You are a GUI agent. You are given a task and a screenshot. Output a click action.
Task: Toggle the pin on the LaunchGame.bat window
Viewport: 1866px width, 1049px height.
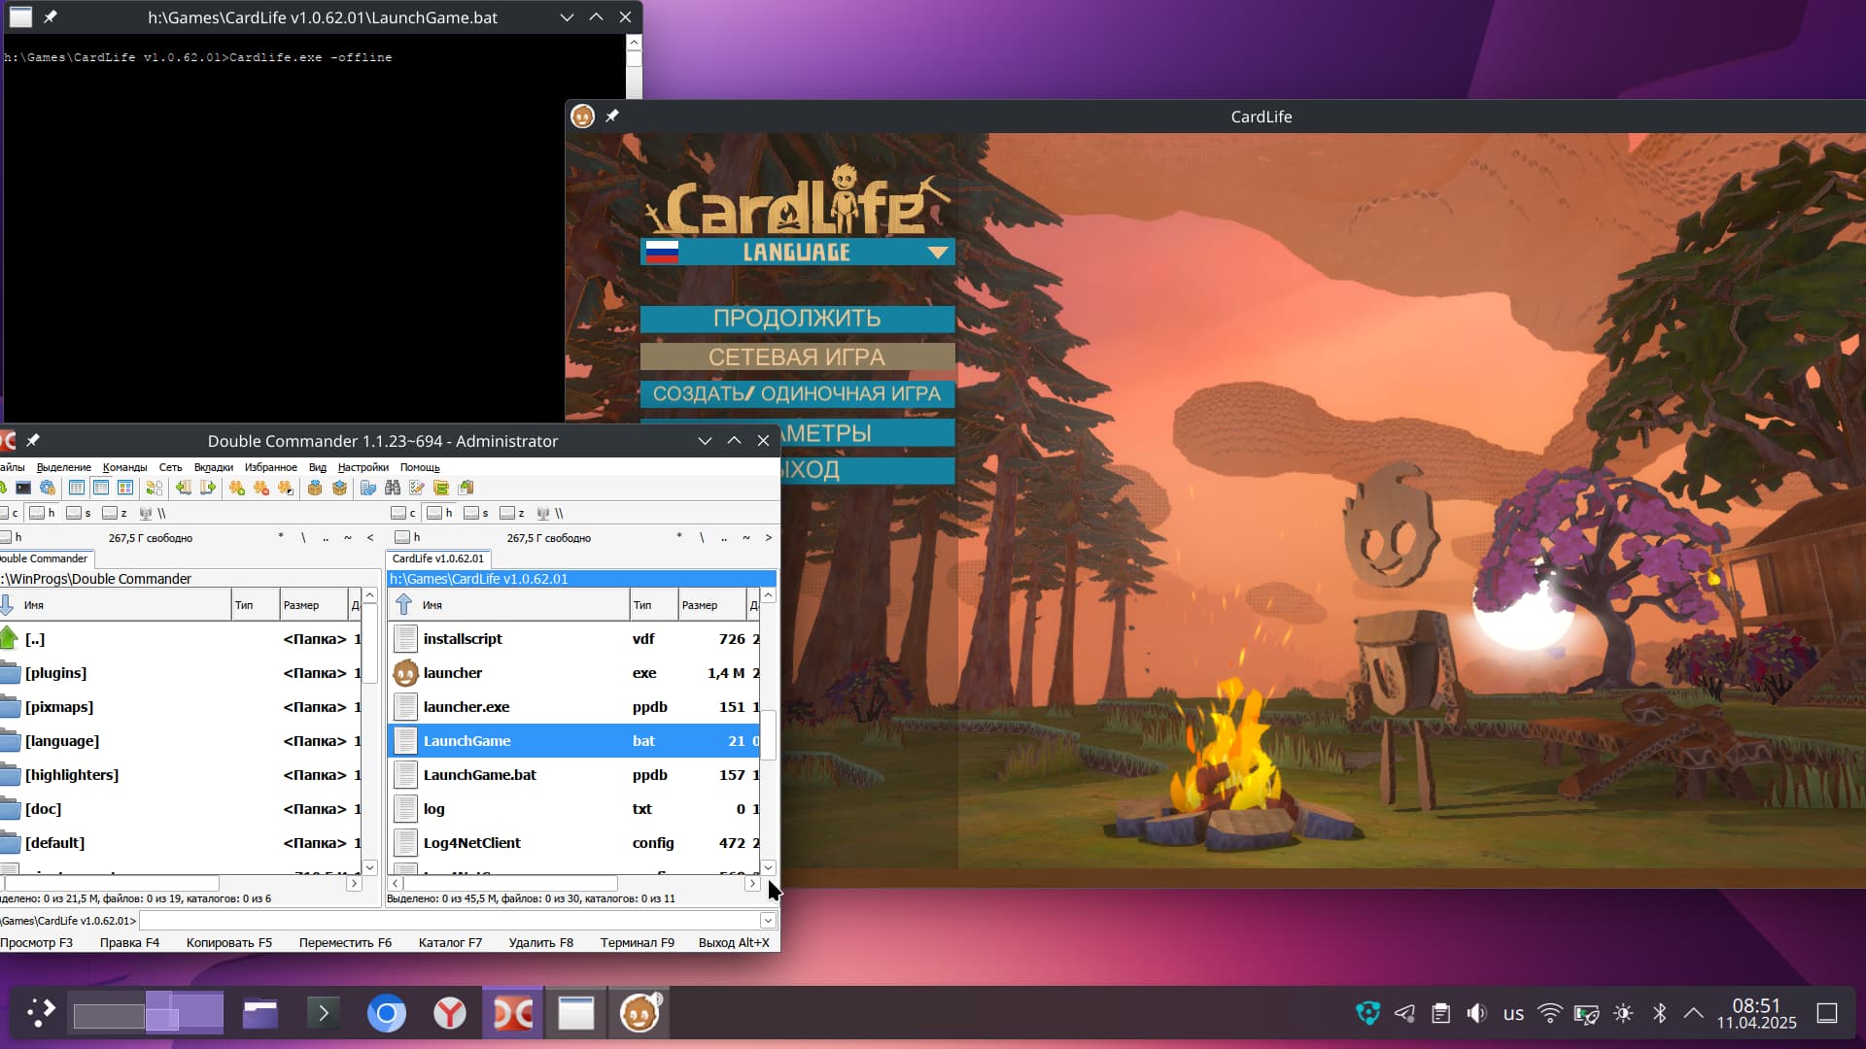pyautogui.click(x=51, y=17)
